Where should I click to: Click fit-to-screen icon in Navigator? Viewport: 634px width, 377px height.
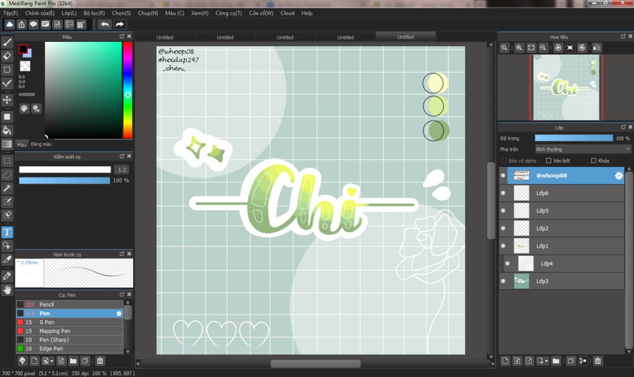(531, 48)
